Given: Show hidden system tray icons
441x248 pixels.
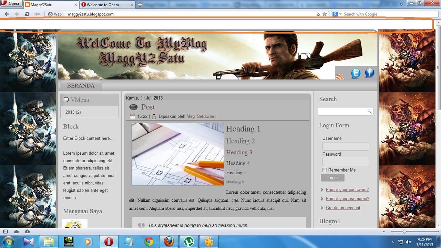Looking at the screenshot, I should coord(393,242).
